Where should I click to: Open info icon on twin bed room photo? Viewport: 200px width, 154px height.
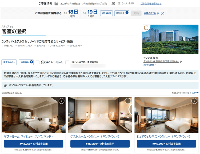click(62, 101)
